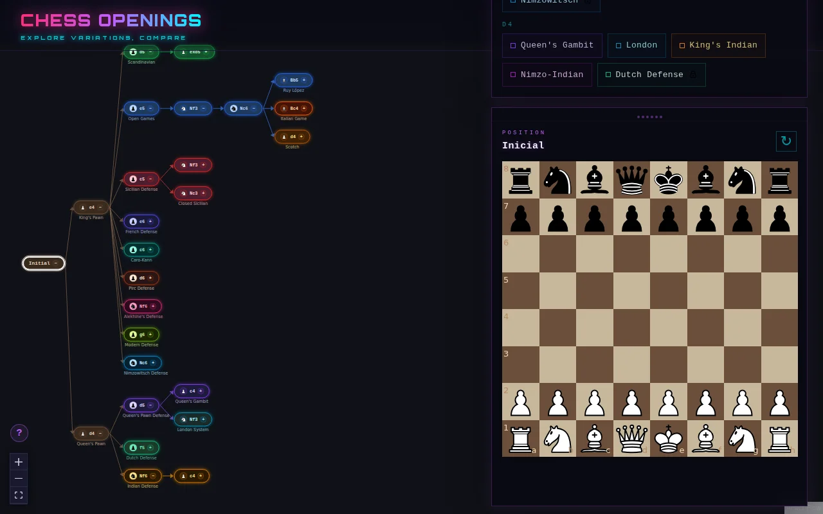Click the pawn icon in Dutch Defense node

tap(133, 448)
